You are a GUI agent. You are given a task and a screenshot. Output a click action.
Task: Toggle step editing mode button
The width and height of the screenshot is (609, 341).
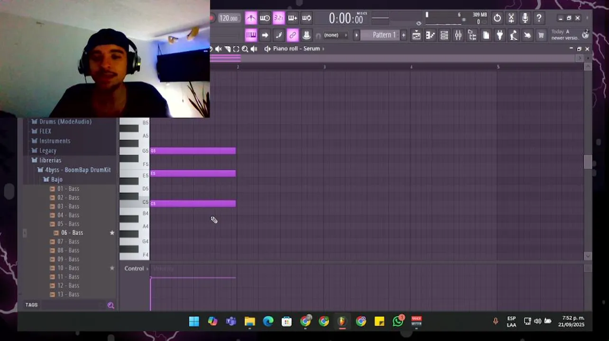tap(279, 35)
